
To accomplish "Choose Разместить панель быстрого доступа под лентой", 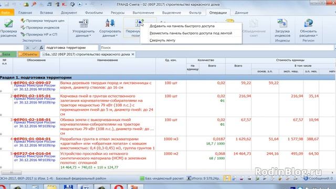I will coord(191,33).
